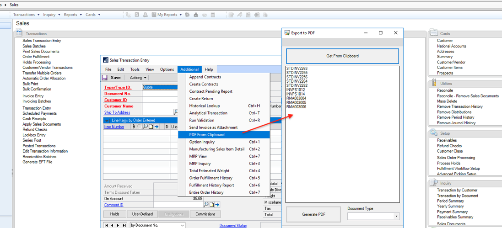Click the Comment ID blue arrow icon
Image resolution: width=502 pixels, height=228 pixels.
click(217, 205)
